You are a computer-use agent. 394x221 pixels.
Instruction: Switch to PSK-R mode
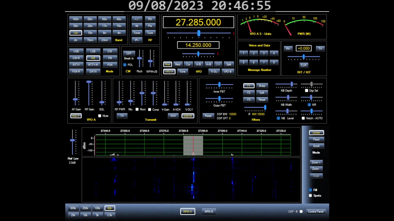(x=76, y=72)
